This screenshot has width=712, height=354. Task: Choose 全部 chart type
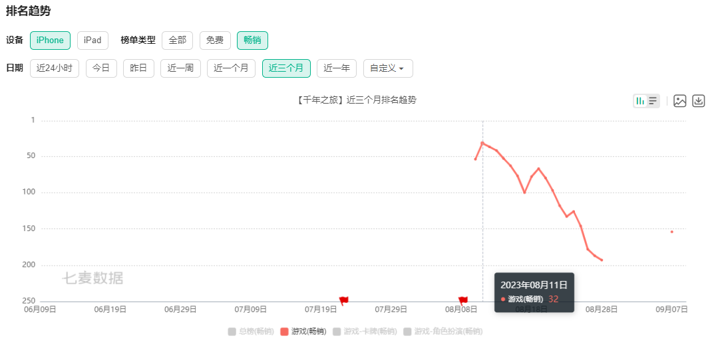click(x=178, y=41)
